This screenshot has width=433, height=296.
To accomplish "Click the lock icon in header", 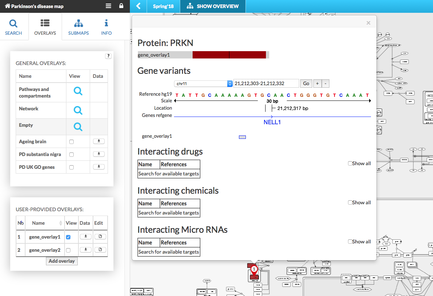I will pos(121,6).
